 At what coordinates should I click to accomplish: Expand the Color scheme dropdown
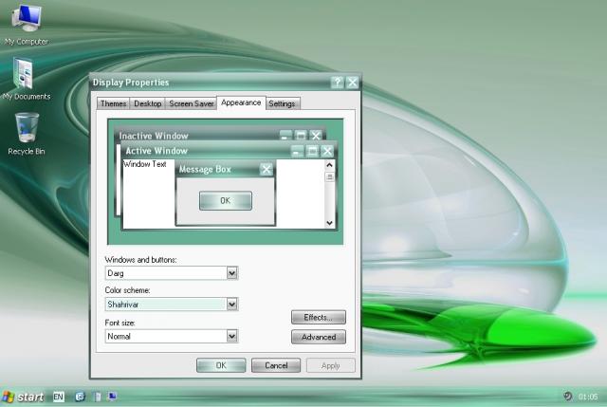coord(231,304)
